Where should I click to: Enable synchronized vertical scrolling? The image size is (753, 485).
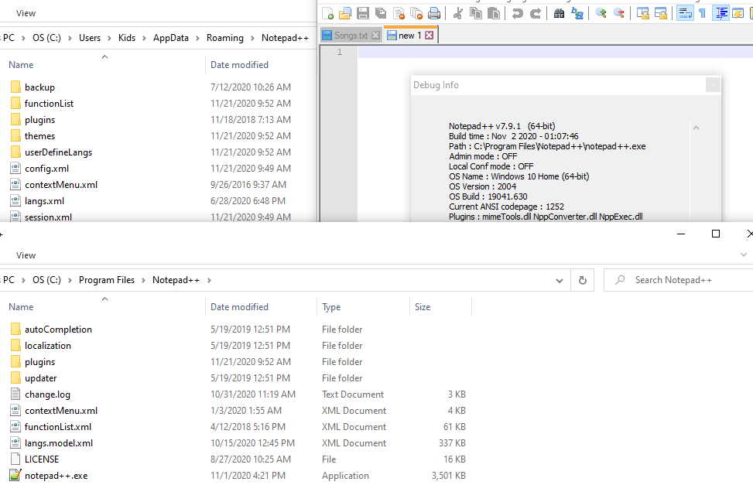(642, 13)
